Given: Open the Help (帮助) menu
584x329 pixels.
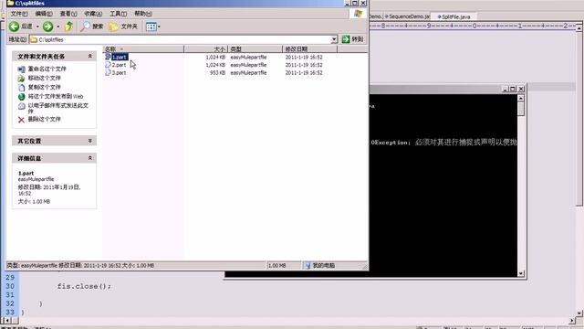Looking at the screenshot, I should pos(143,14).
